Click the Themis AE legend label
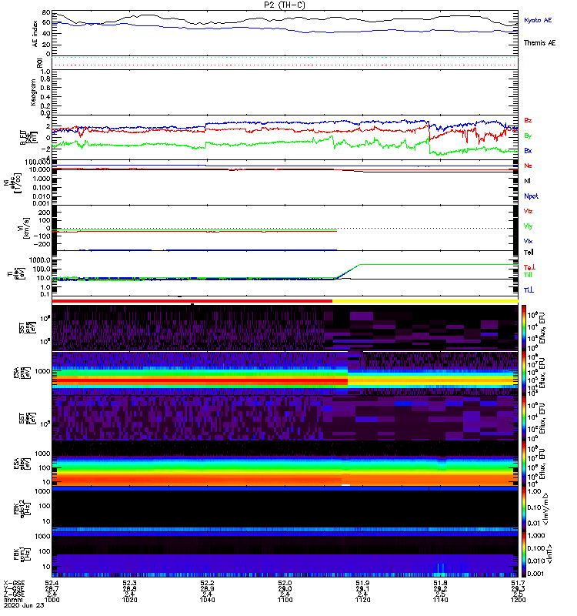Screen dimensions: 577x616 539,43
